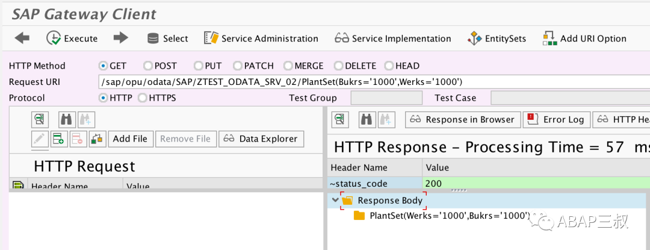The height and width of the screenshot is (250, 650).
Task: Select the HEAD HTTP method
Action: (x=389, y=66)
